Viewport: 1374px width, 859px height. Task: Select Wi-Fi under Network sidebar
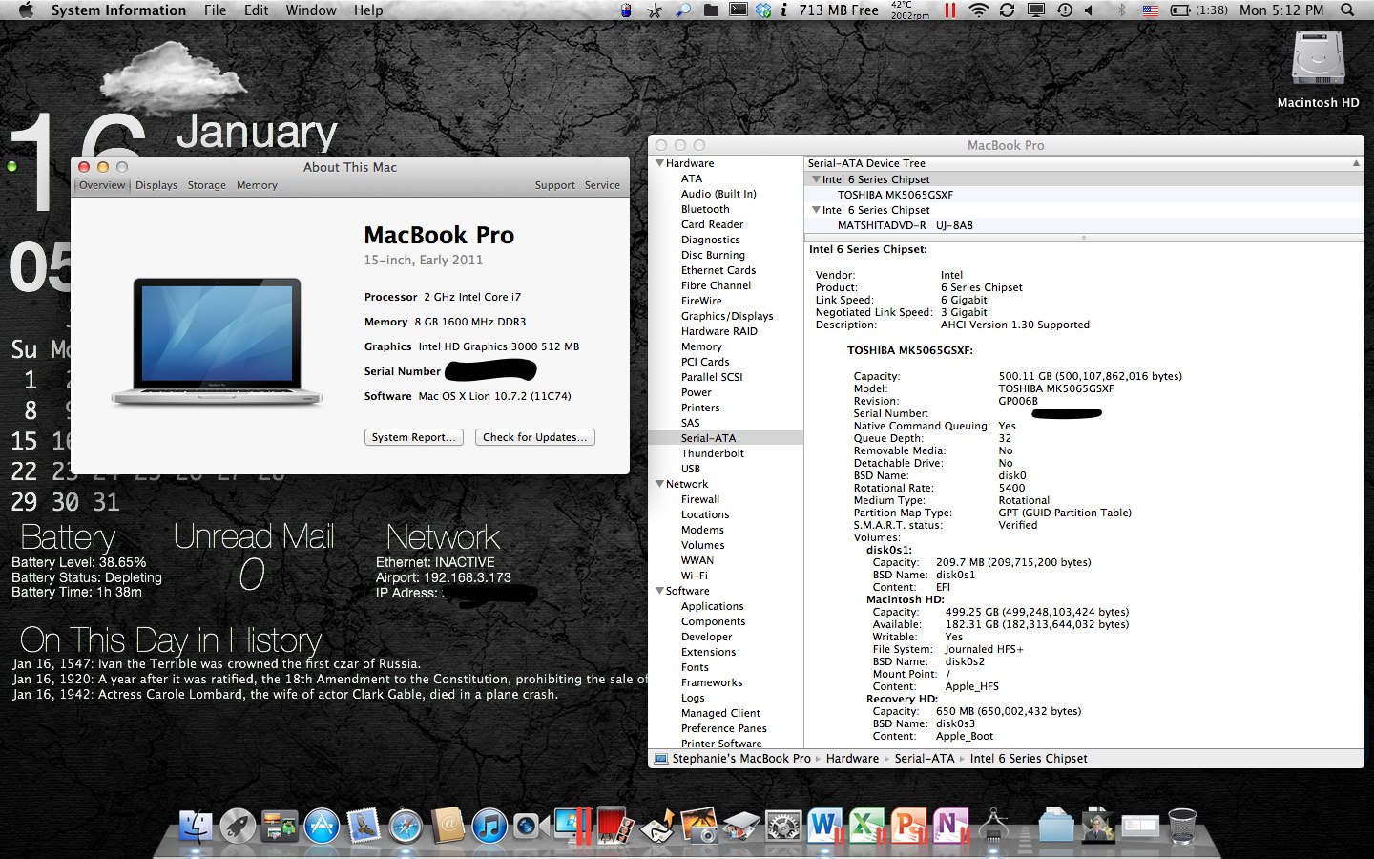695,576
